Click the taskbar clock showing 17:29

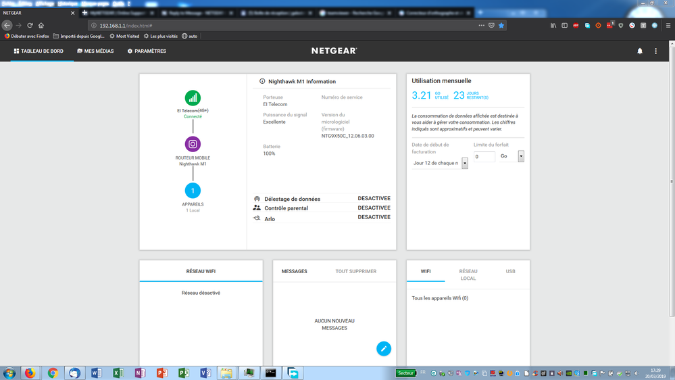point(655,373)
